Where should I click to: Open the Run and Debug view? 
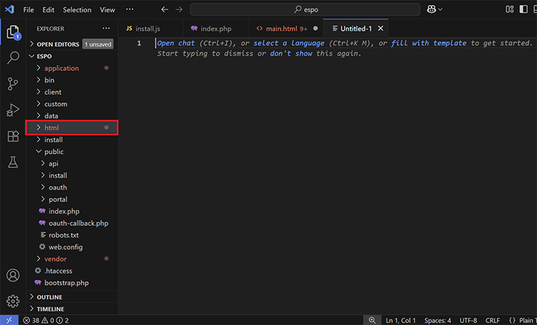click(x=12, y=110)
